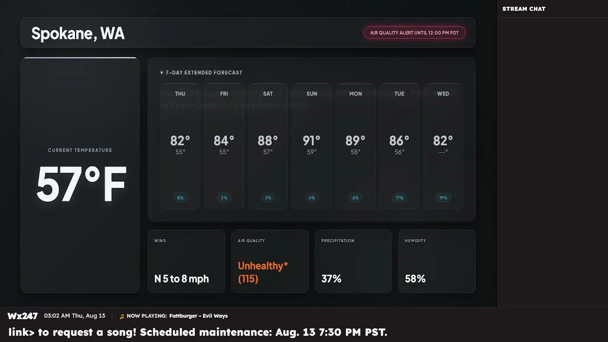
Task: Open the Air Quality Alert banner
Action: tap(414, 33)
